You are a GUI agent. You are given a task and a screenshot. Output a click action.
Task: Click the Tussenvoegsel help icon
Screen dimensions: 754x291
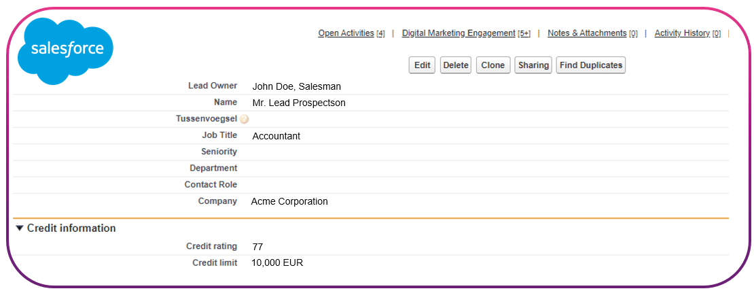[245, 119]
